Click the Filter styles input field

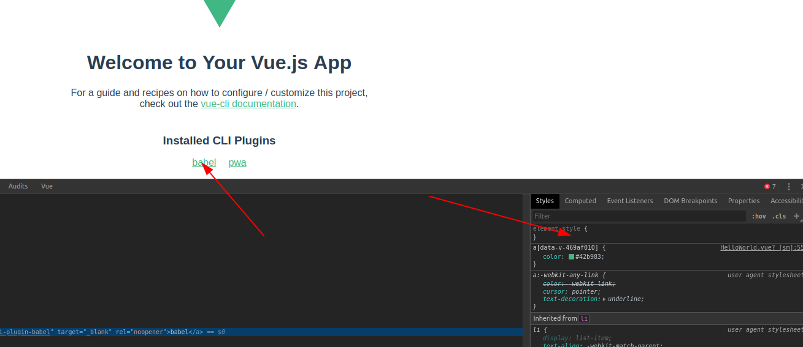[x=639, y=216]
